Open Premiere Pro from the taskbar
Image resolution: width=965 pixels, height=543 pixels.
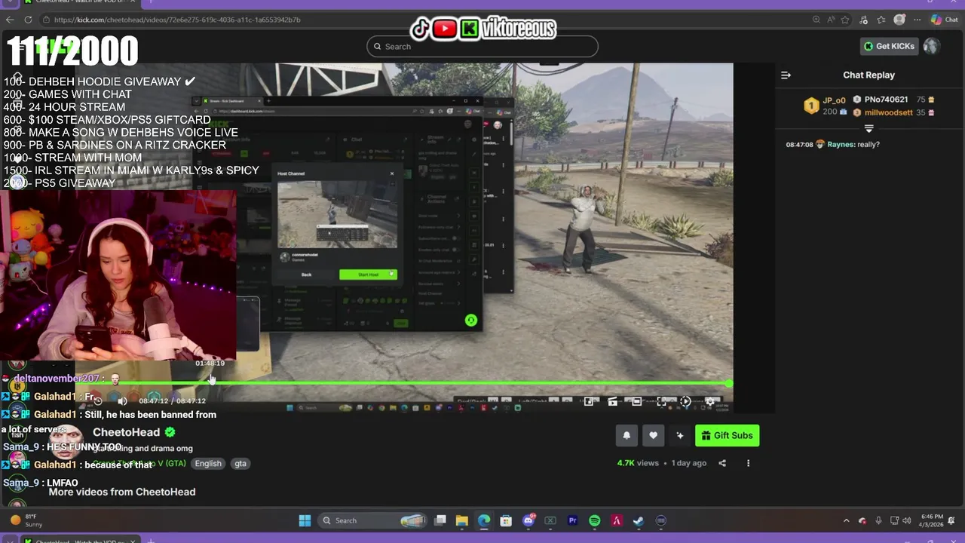(x=572, y=520)
